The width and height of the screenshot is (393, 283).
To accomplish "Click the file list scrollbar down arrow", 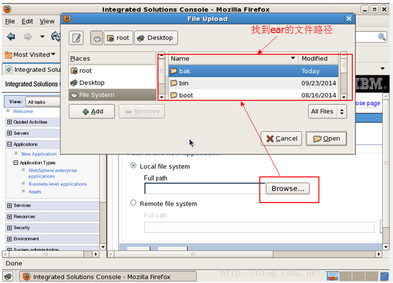I will (344, 97).
